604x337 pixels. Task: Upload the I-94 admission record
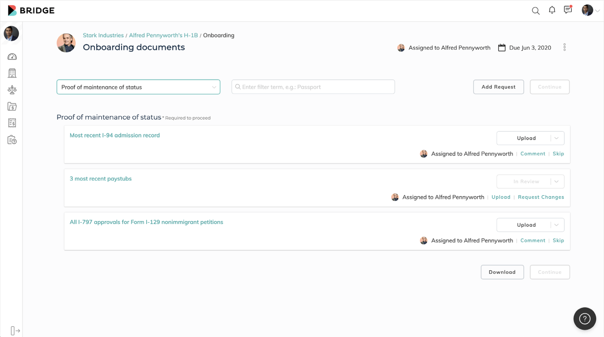(x=526, y=138)
